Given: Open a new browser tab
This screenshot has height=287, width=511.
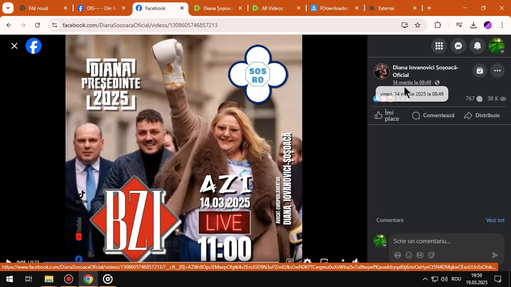Looking at the screenshot, I should [429, 8].
